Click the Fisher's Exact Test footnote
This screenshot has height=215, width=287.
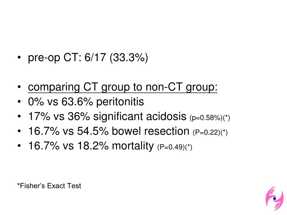tap(49, 186)
